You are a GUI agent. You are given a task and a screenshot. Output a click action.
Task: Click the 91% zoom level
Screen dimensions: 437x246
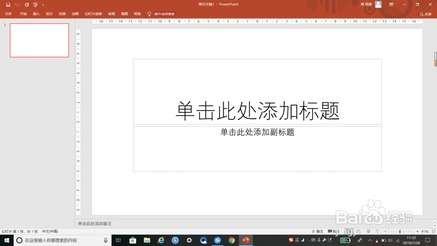coord(425,231)
